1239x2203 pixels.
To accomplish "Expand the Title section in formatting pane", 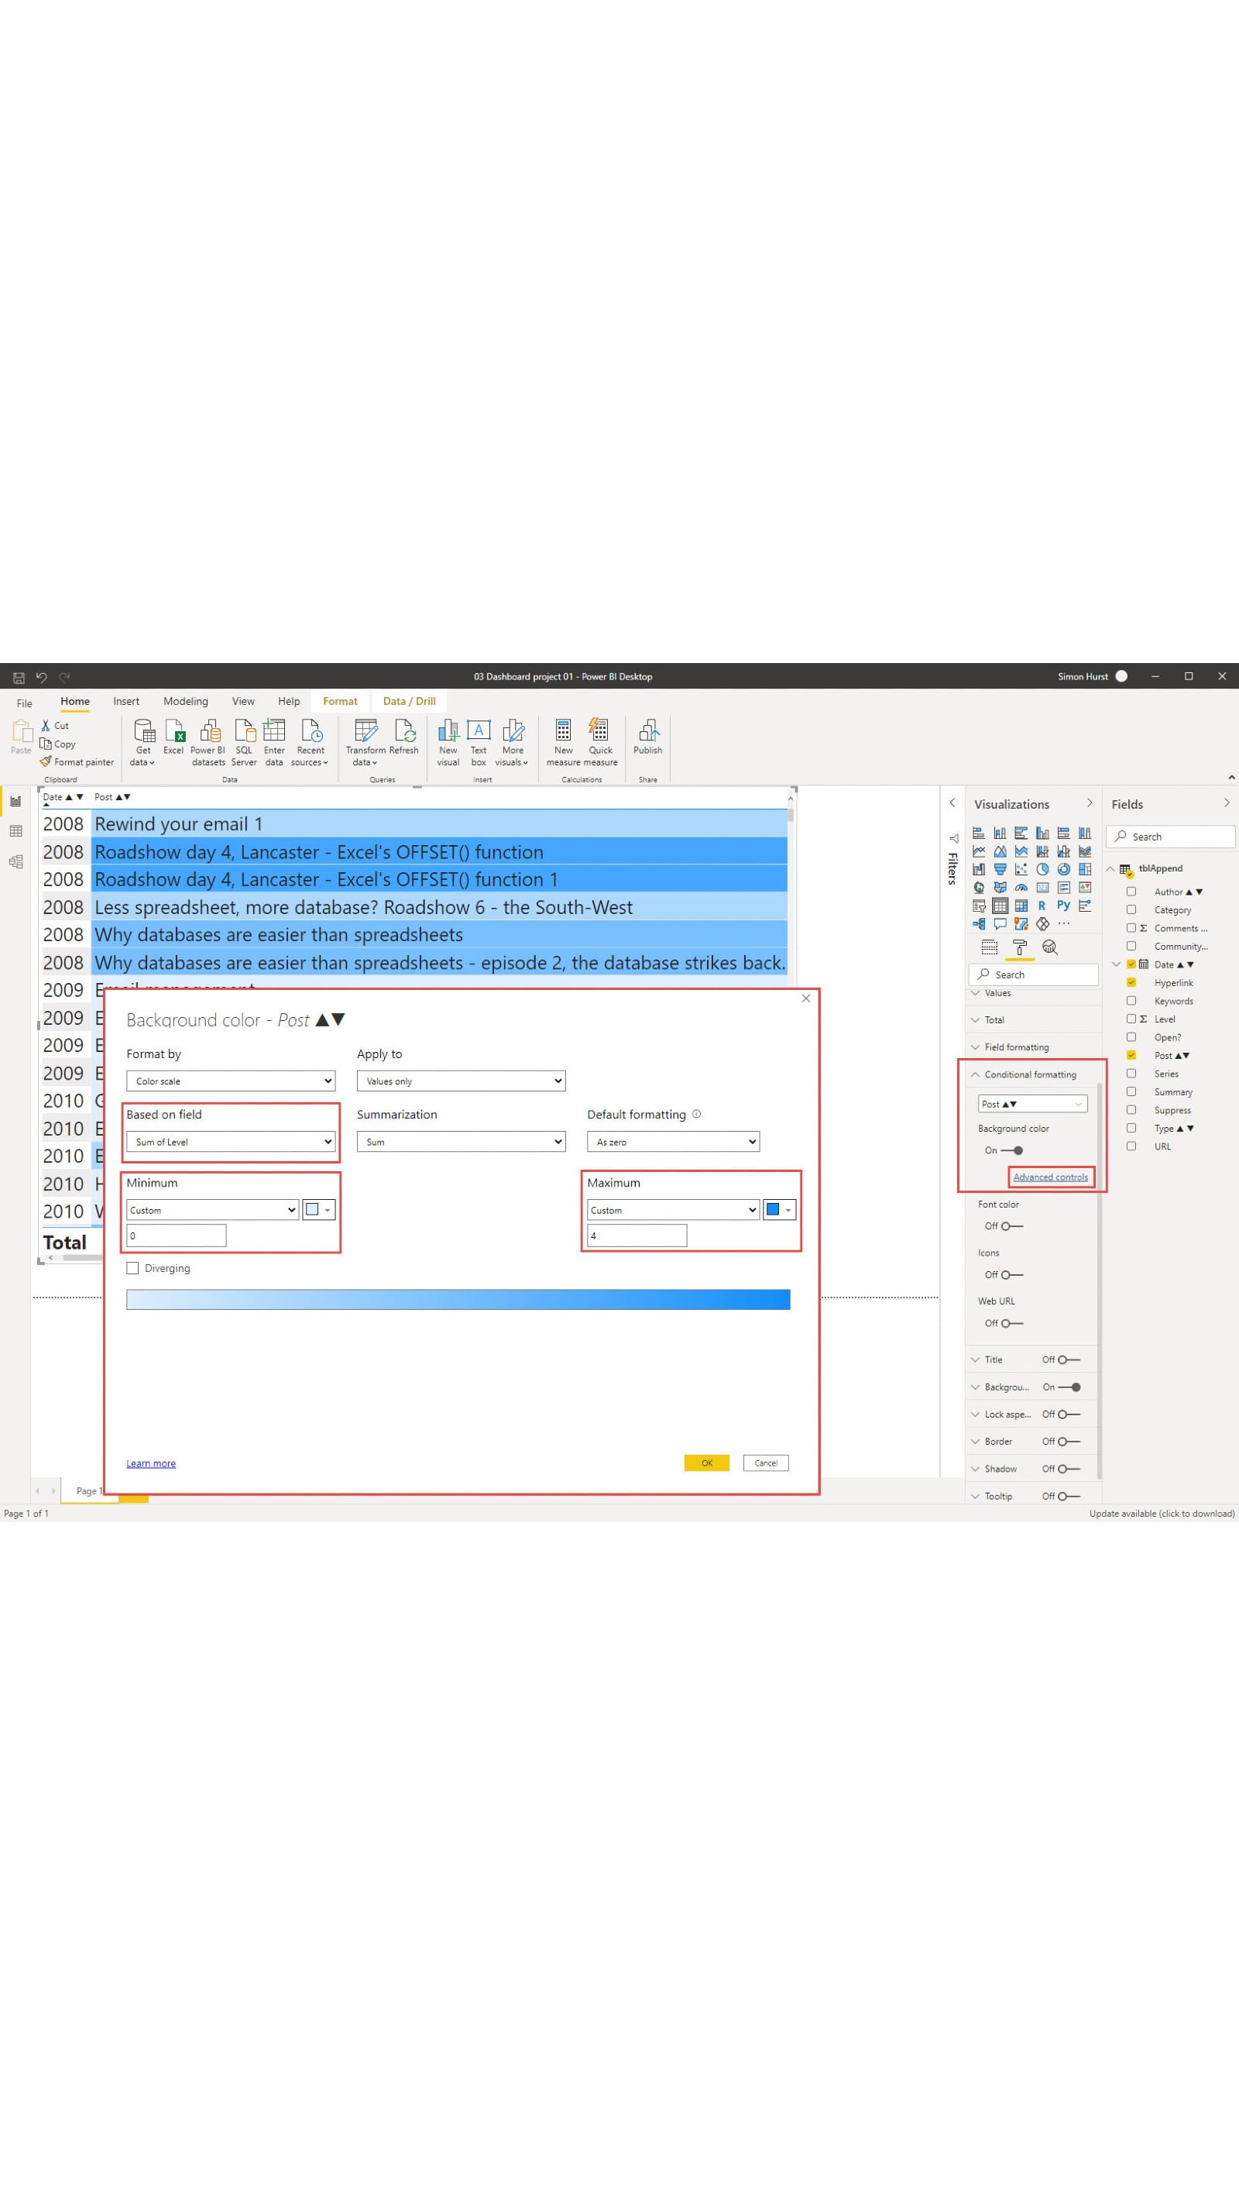I will [x=976, y=1359].
